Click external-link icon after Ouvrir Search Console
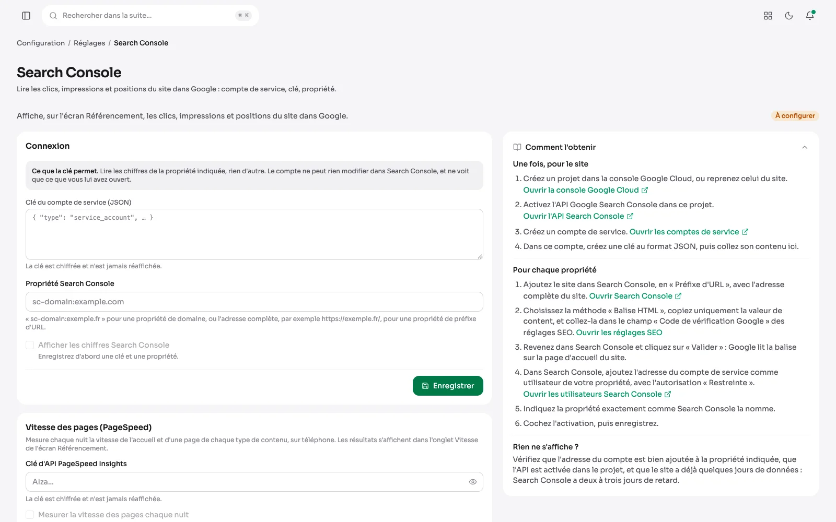Image resolution: width=836 pixels, height=522 pixels. click(678, 296)
